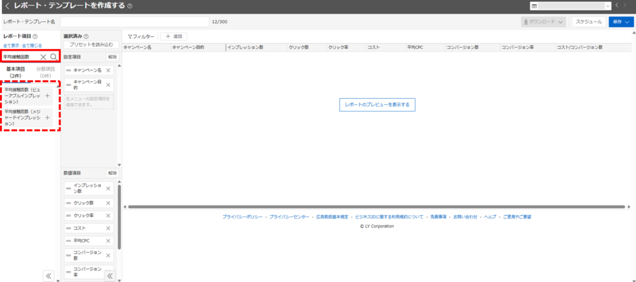Open the プライバシーポリシー footer link

242,217
